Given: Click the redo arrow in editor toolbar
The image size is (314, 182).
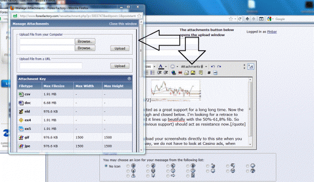Looking at the screenshot, I should pos(219,67).
